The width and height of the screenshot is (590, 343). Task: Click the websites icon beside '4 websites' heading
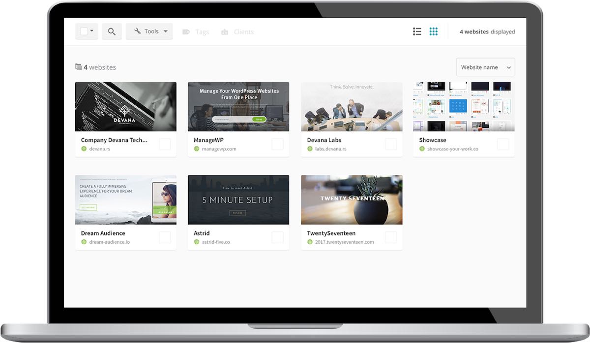click(78, 66)
